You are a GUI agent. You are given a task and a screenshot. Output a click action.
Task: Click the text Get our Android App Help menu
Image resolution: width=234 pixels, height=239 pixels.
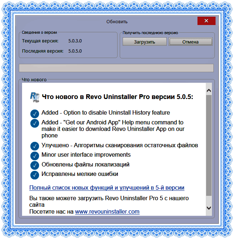113,129
